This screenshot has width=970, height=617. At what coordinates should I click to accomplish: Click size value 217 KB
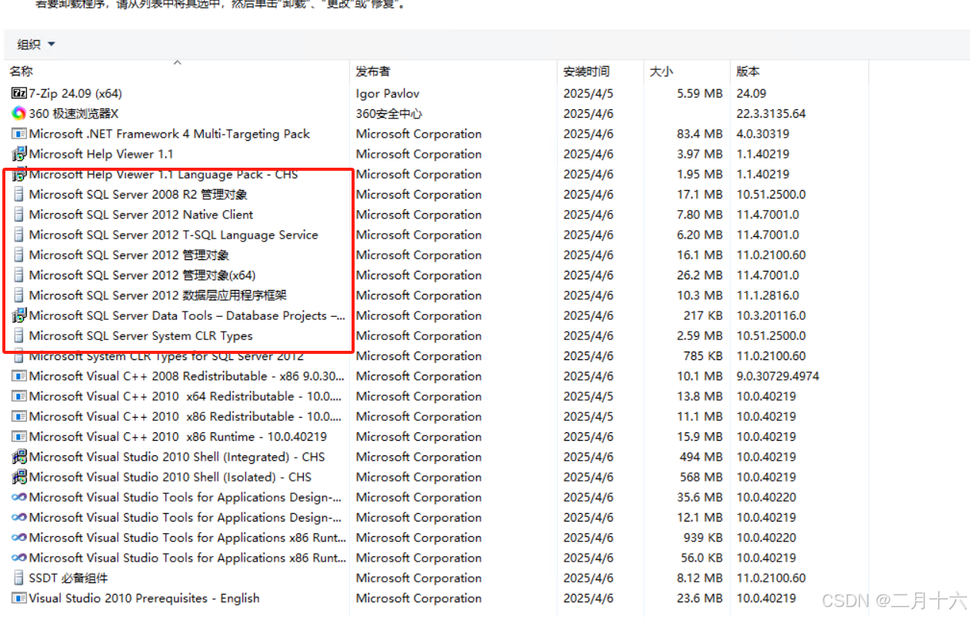pyautogui.click(x=703, y=315)
